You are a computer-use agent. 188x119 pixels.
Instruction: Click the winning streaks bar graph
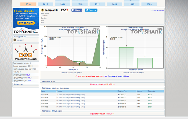click(x=133, y=48)
